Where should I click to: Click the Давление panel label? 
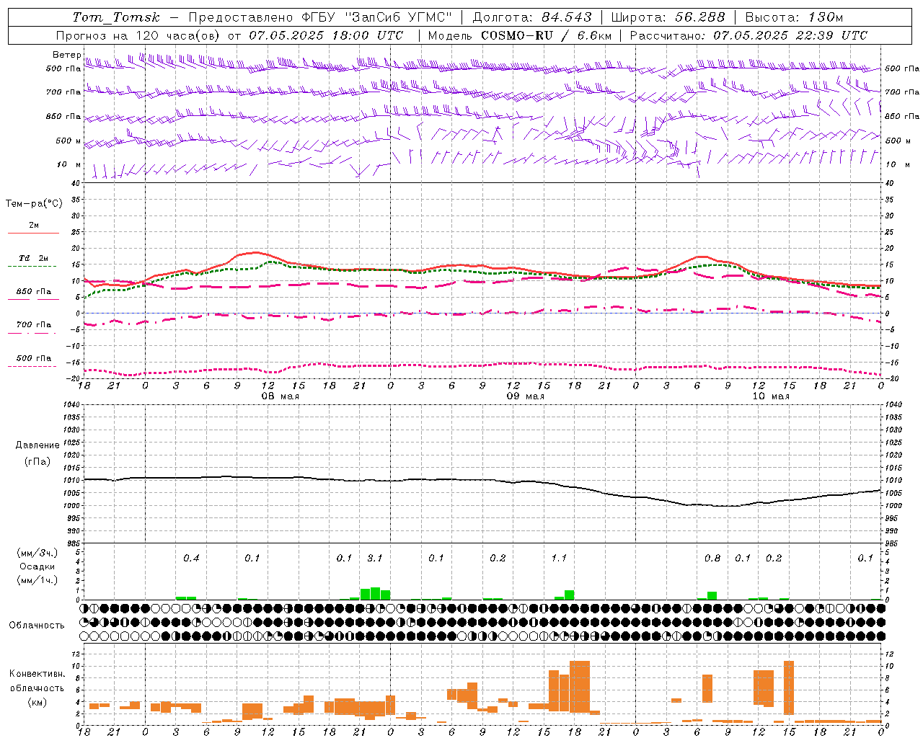click(x=37, y=445)
